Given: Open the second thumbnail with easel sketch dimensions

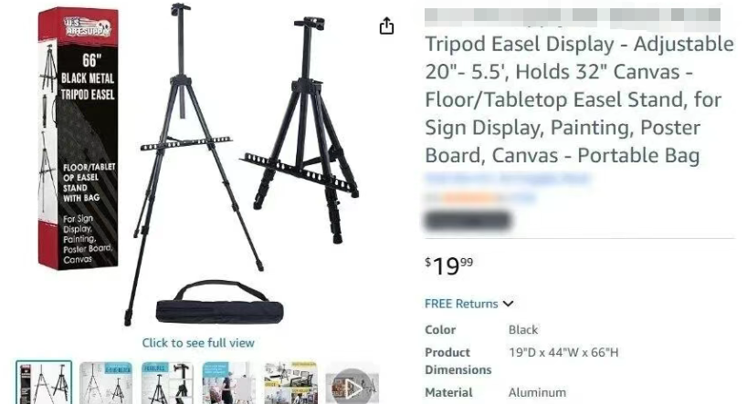Looking at the screenshot, I should click(106, 384).
